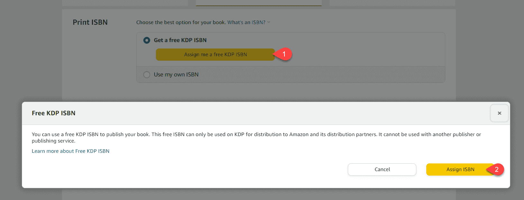
Task: Click the dimmed top-center panel with dotted underline
Action: tap(259, 3)
